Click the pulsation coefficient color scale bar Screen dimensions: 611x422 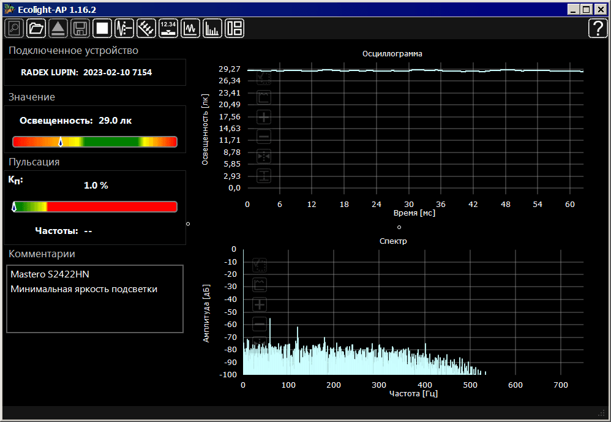[x=95, y=206]
